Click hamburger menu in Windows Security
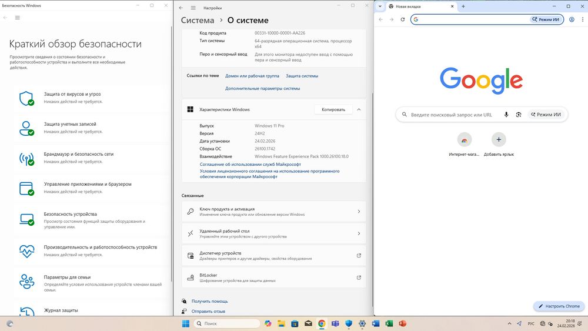 17,18
